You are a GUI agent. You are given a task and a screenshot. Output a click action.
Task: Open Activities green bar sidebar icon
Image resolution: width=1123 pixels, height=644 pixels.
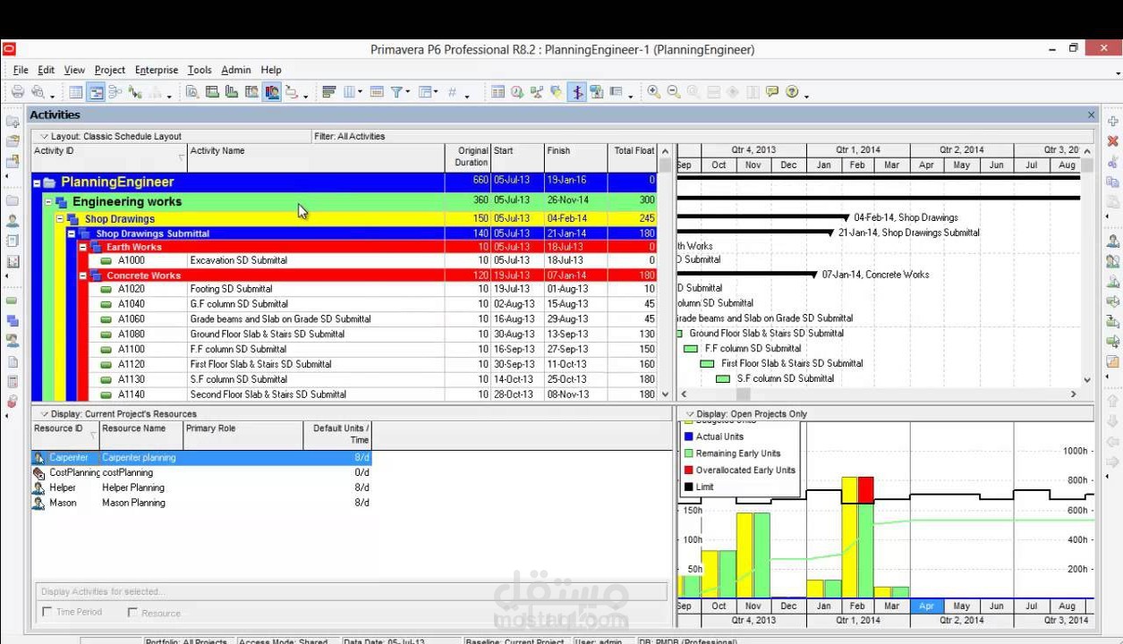click(13, 301)
